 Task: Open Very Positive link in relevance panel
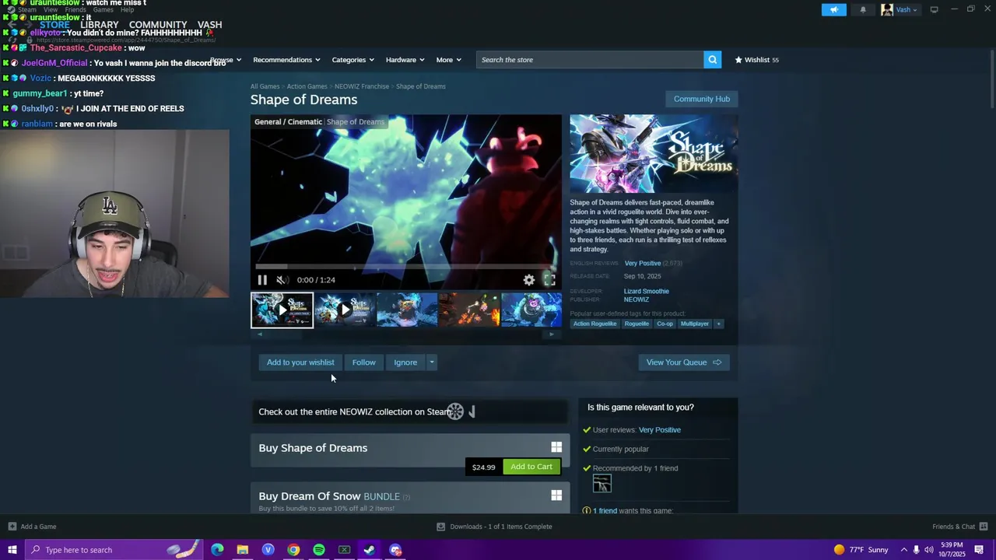(x=660, y=430)
